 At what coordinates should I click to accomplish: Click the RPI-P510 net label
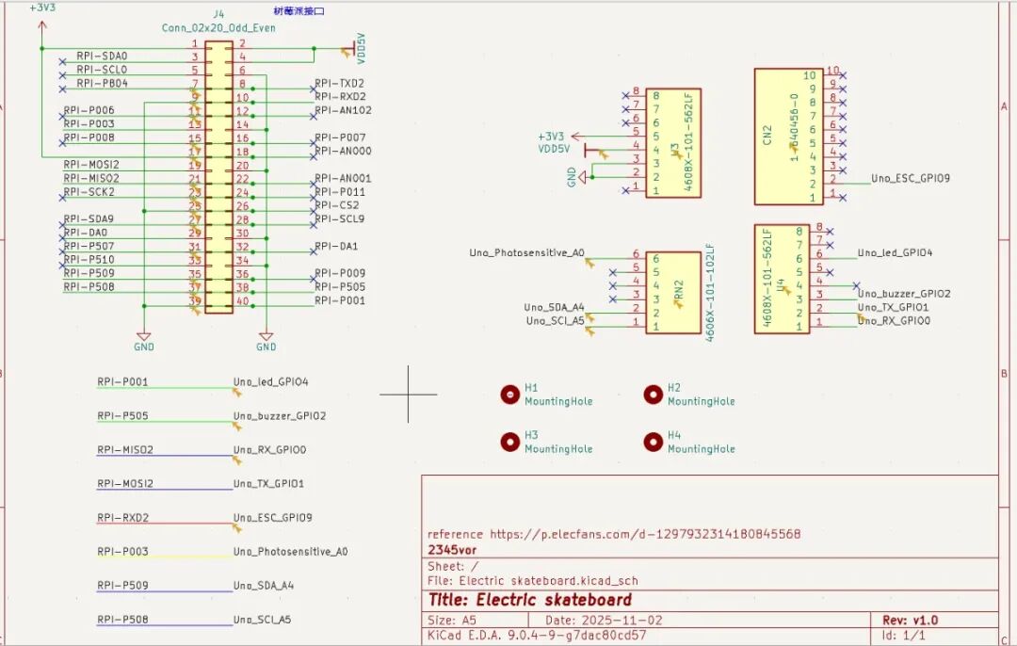pyautogui.click(x=89, y=260)
